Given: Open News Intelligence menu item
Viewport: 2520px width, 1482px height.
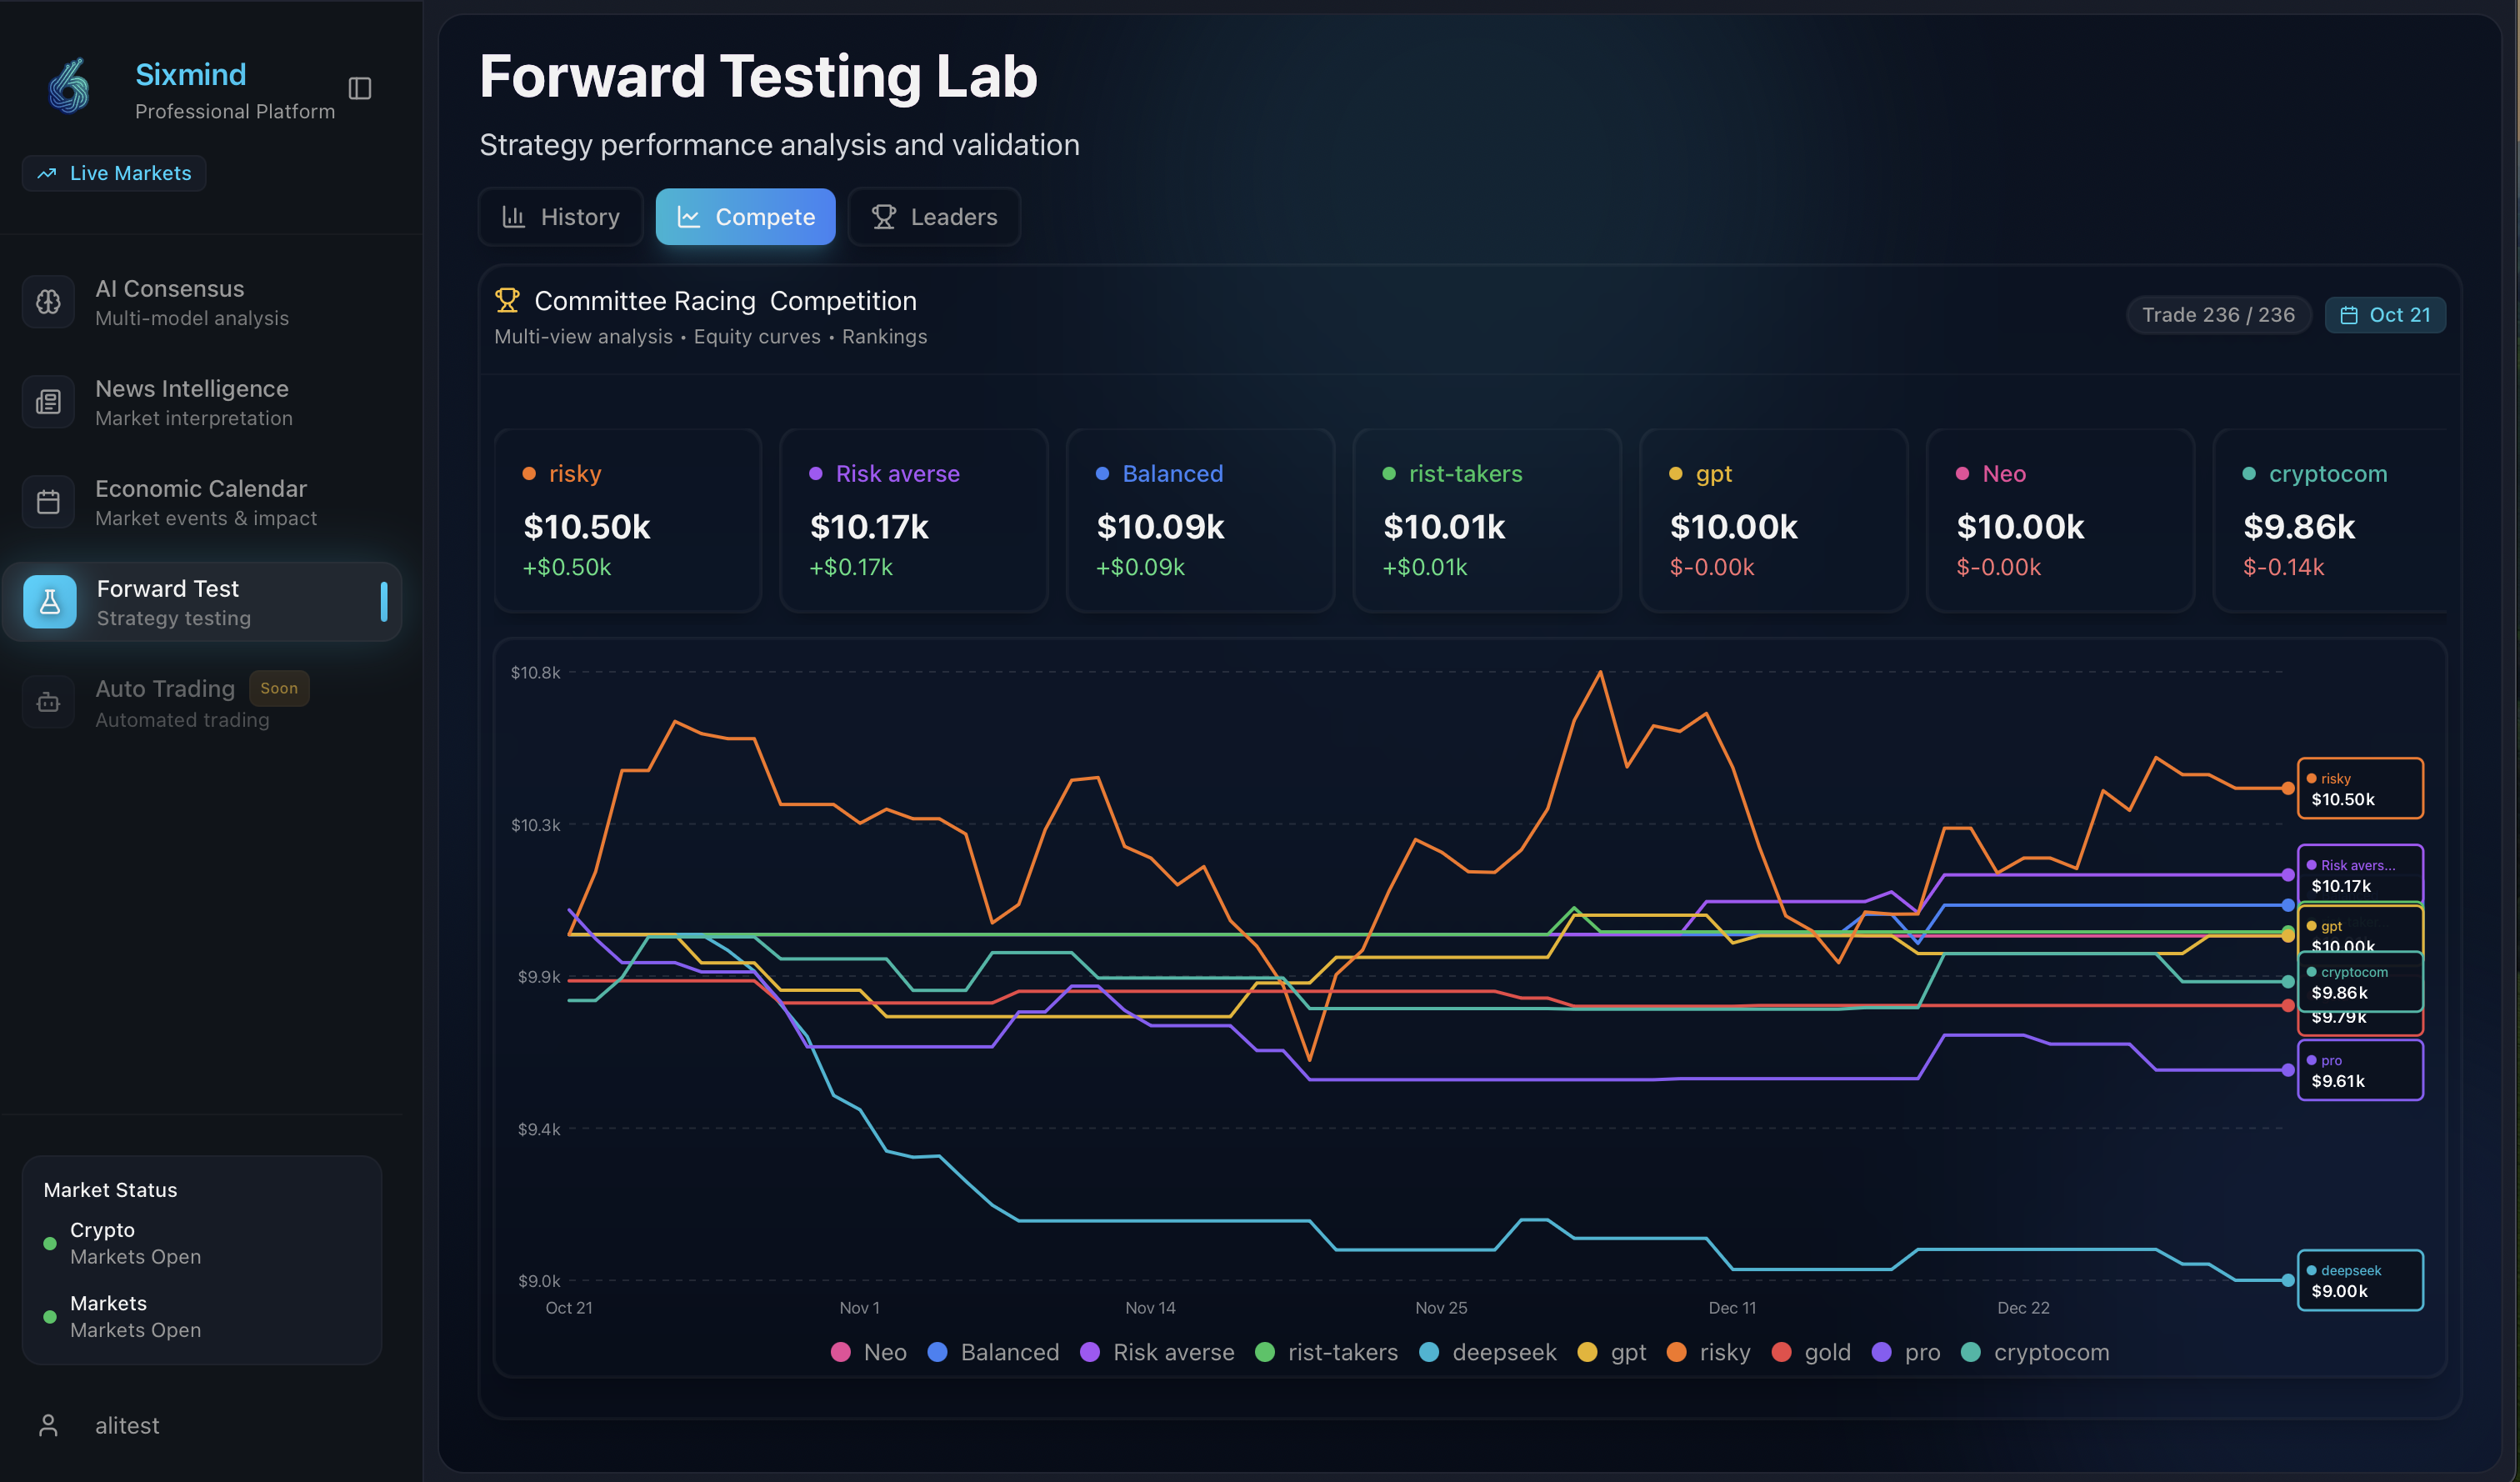Looking at the screenshot, I should [x=201, y=402].
